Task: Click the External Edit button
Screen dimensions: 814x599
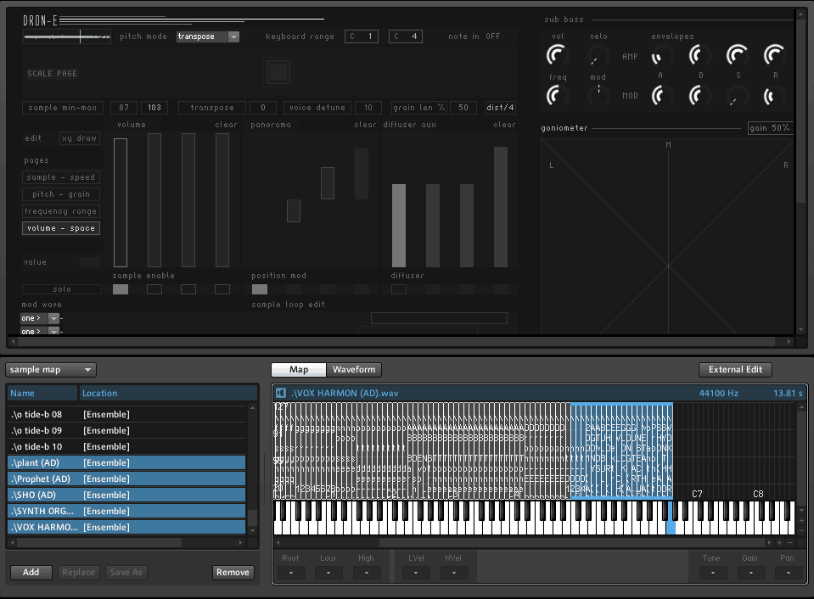Action: [x=735, y=370]
